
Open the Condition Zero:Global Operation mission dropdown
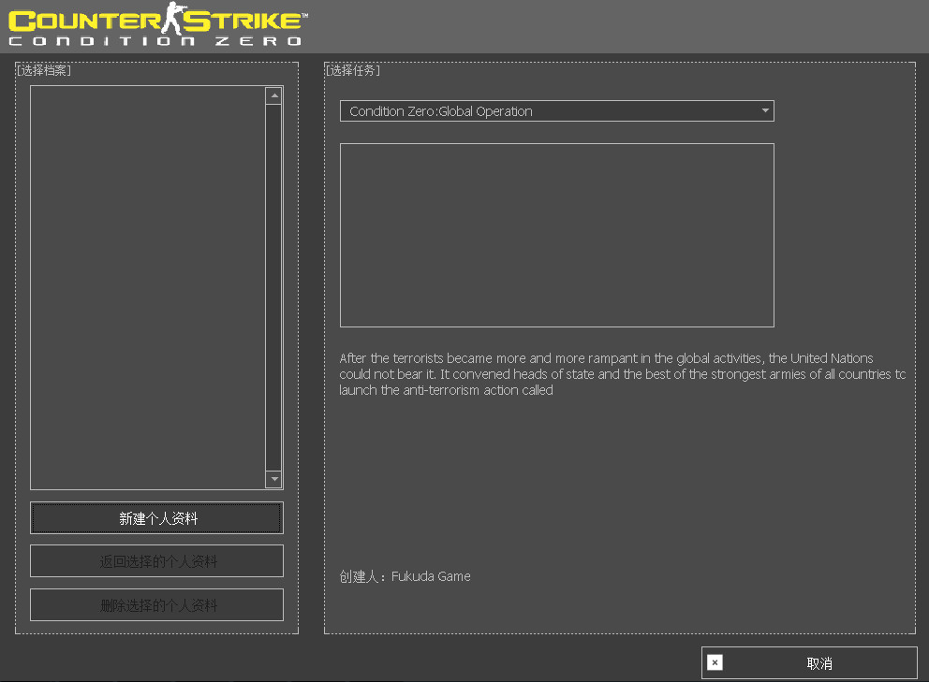[x=557, y=110]
